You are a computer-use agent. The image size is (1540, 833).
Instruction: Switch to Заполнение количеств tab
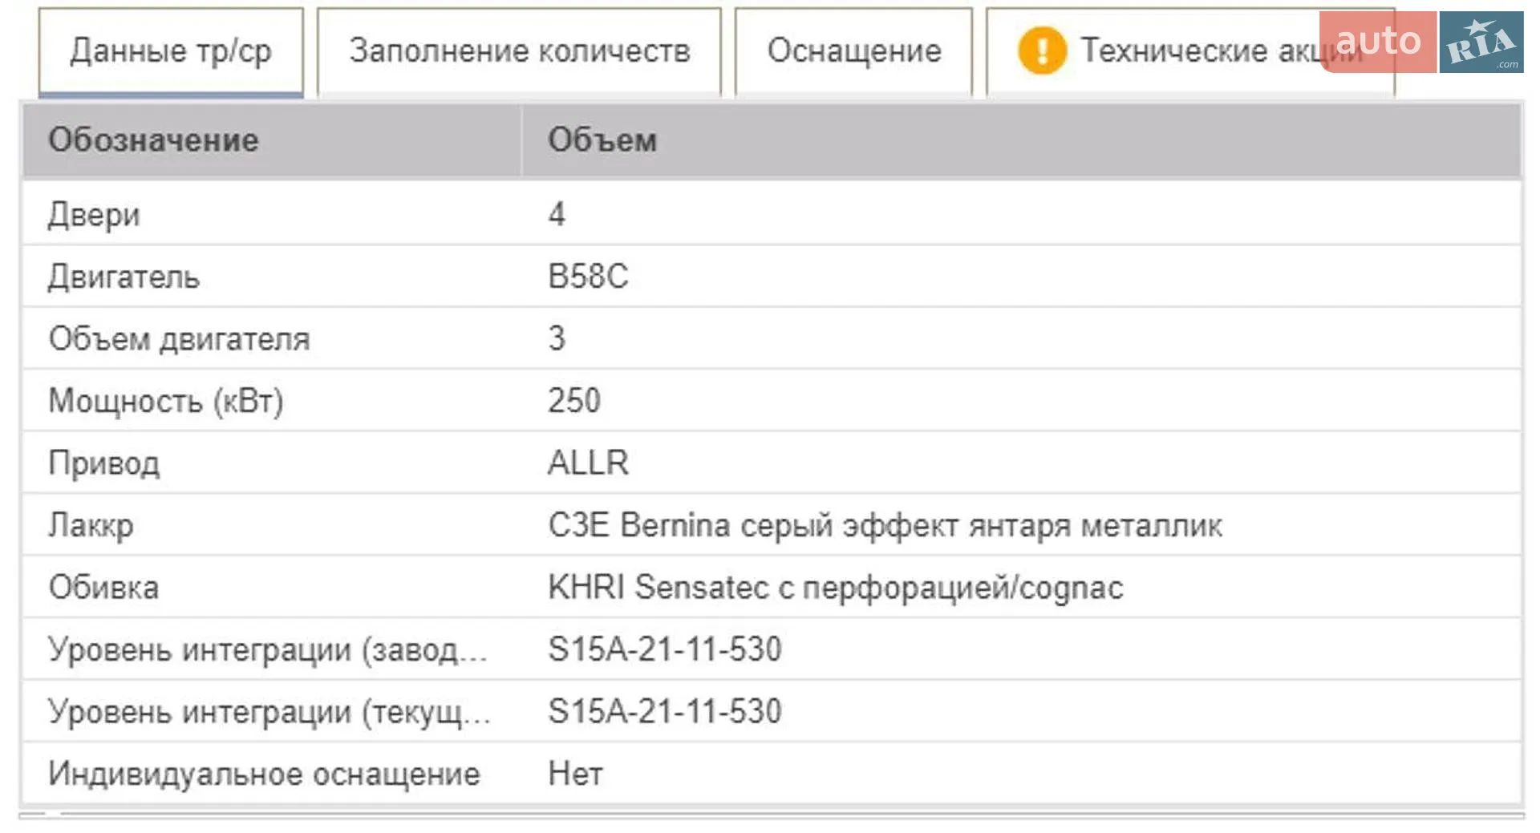519,52
